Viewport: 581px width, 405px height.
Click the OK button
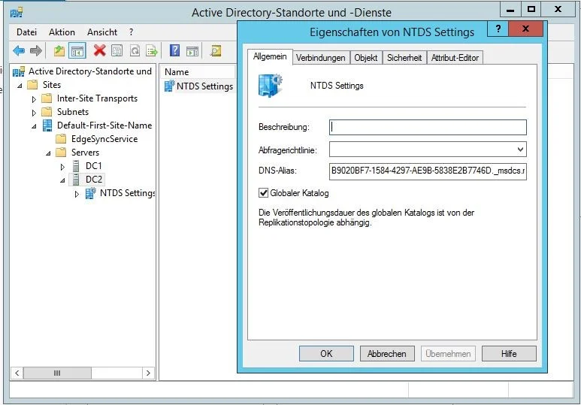pos(326,353)
